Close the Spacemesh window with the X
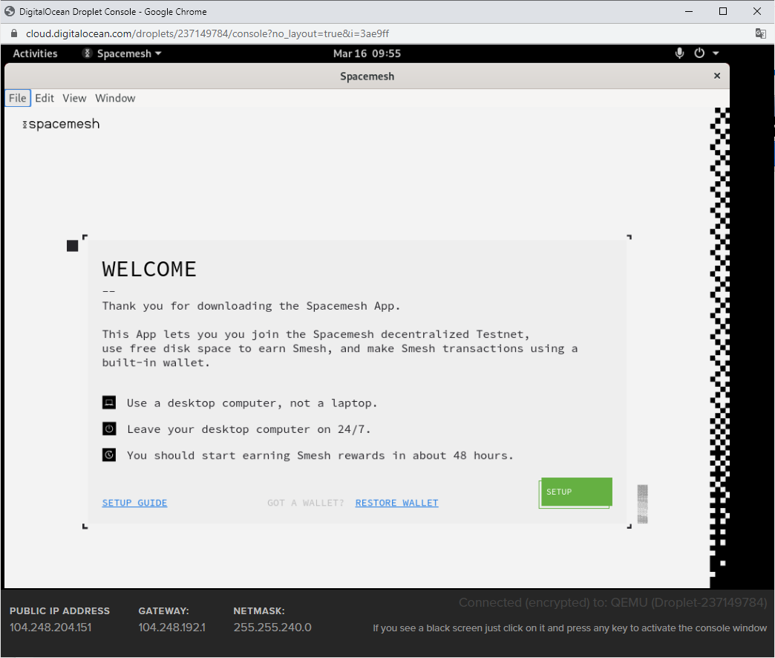This screenshot has width=775, height=658. (x=717, y=76)
